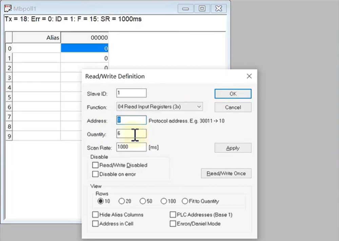Screen dimensions: 339x241
Task: Minimize the Mbpoll1 window
Action: point(185,8)
